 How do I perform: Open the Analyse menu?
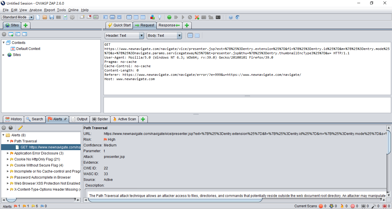36,10
